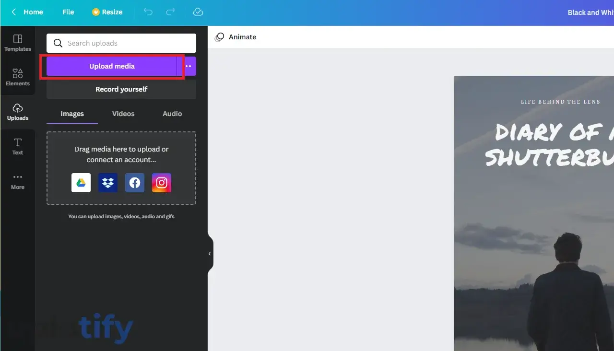Focus the Search uploads field
The height and width of the screenshot is (351, 614).
(x=121, y=43)
